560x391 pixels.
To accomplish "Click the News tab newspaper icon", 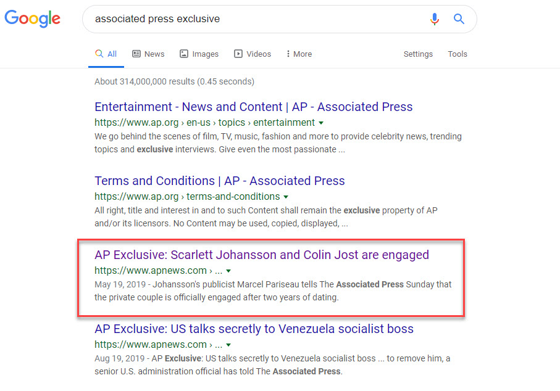I will click(136, 54).
